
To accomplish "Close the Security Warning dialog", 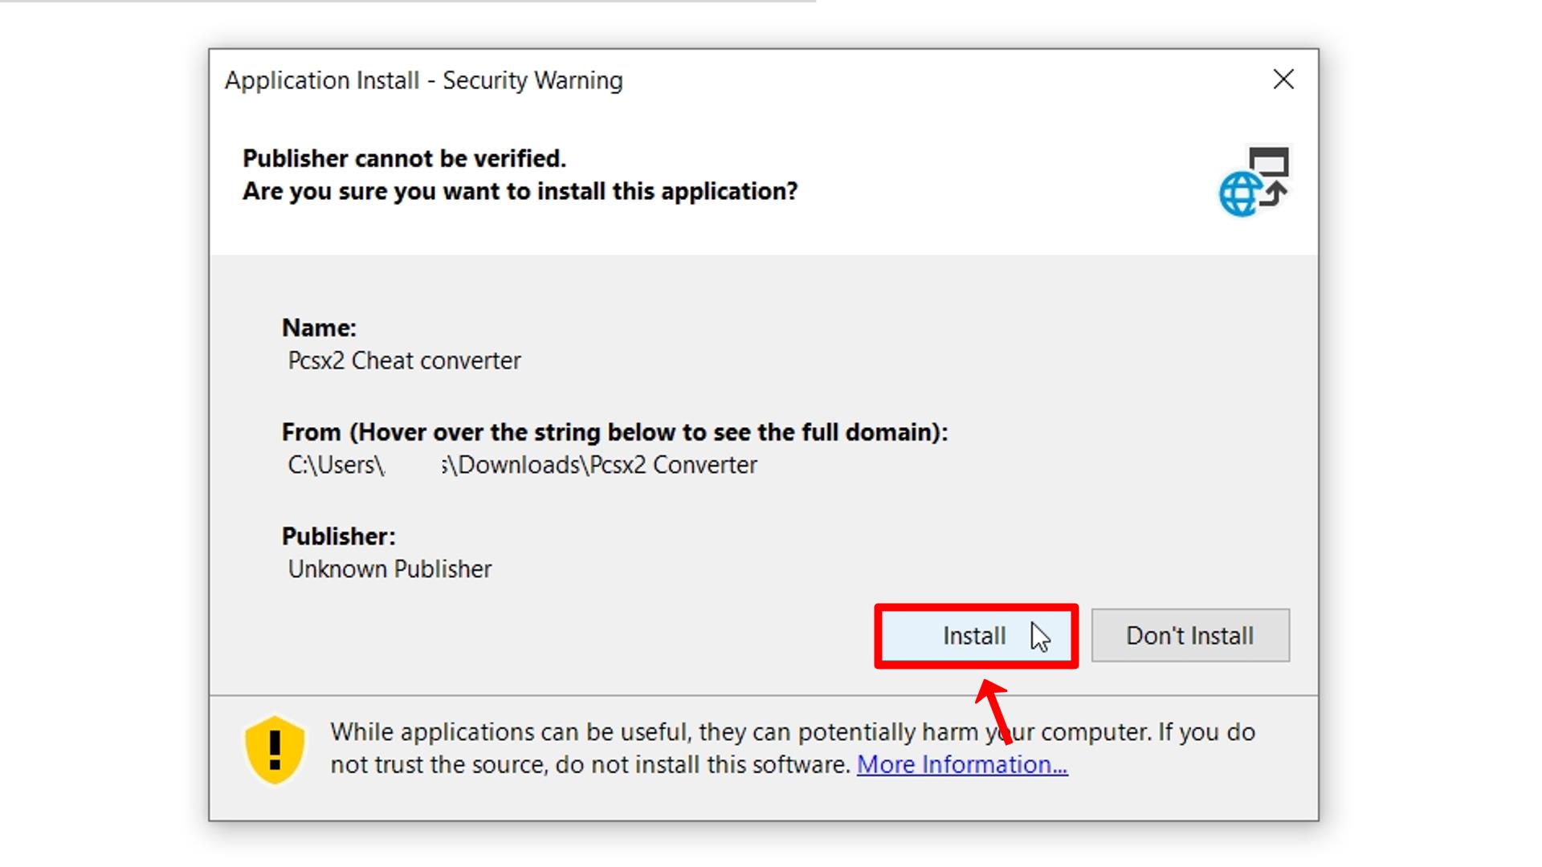I will click(x=1283, y=79).
